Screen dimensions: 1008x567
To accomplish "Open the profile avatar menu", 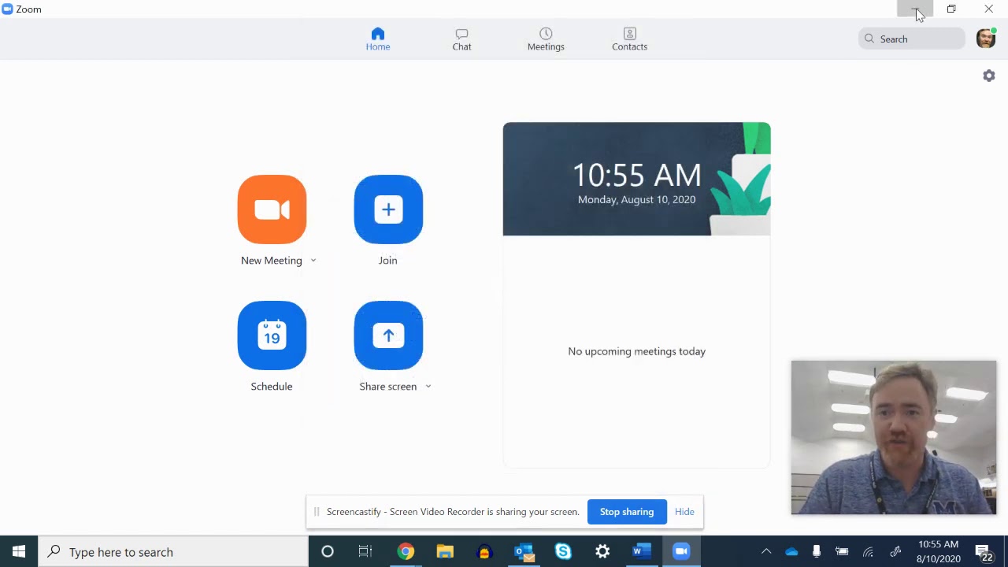I will pos(986,39).
